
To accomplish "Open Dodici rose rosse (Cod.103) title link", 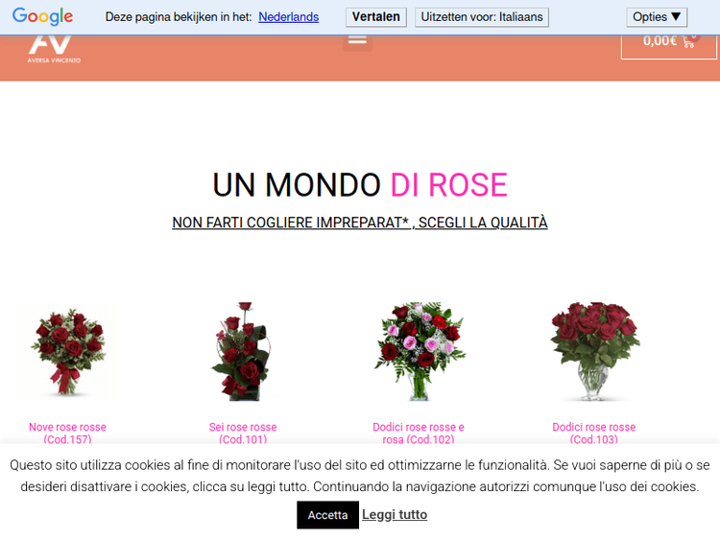I will [x=594, y=434].
